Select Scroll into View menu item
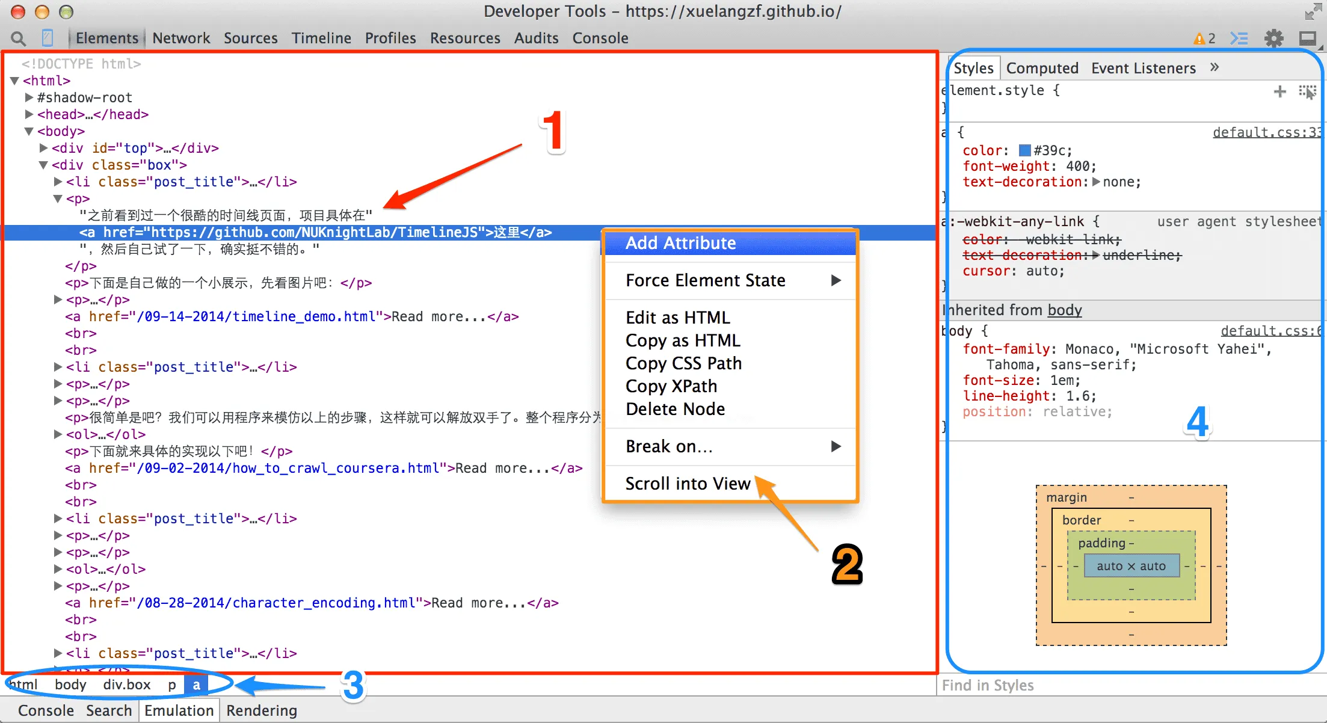This screenshot has width=1327, height=723. (x=688, y=484)
